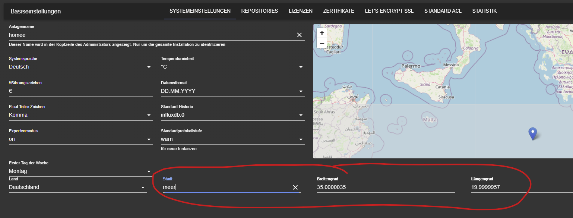The width and height of the screenshot is (573, 218).
Task: Open the Systemsprache dropdown
Action: click(80, 67)
